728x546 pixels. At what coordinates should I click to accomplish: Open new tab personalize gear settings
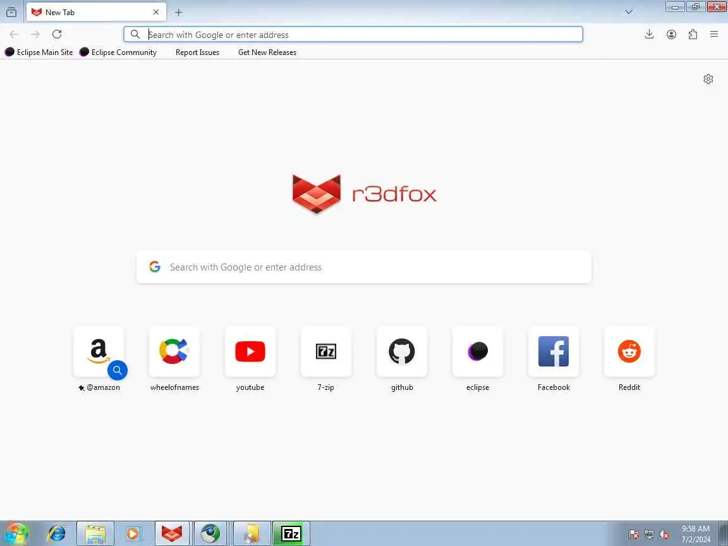708,79
